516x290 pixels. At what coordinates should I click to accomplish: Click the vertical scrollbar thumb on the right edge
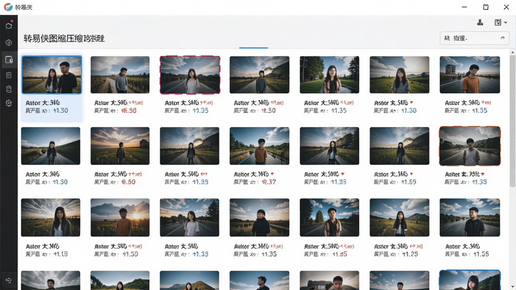click(512, 121)
